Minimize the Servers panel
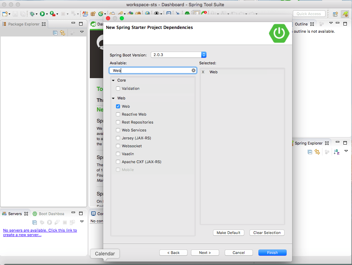Screen dimensions: 352x265 (x=73, y=212)
